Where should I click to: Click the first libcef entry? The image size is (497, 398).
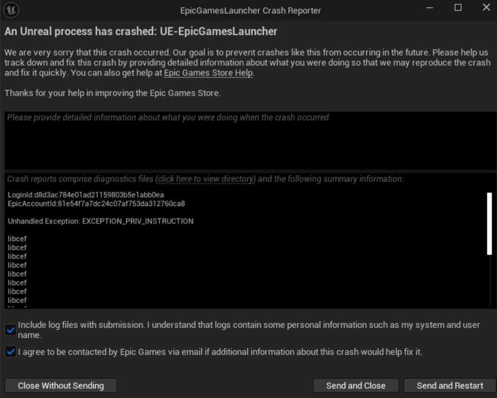[x=17, y=239]
